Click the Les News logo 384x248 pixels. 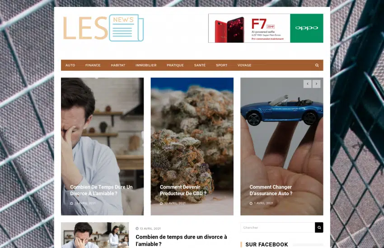pos(103,28)
